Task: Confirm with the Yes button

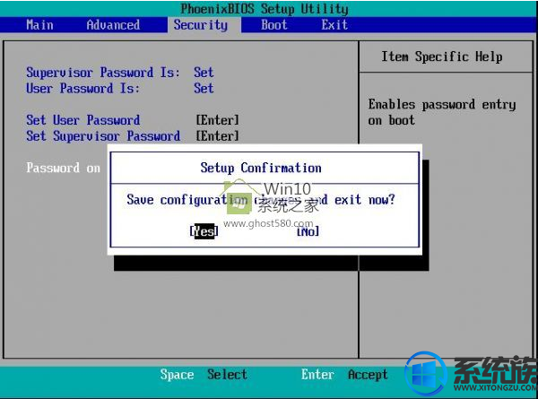Action: (204, 231)
